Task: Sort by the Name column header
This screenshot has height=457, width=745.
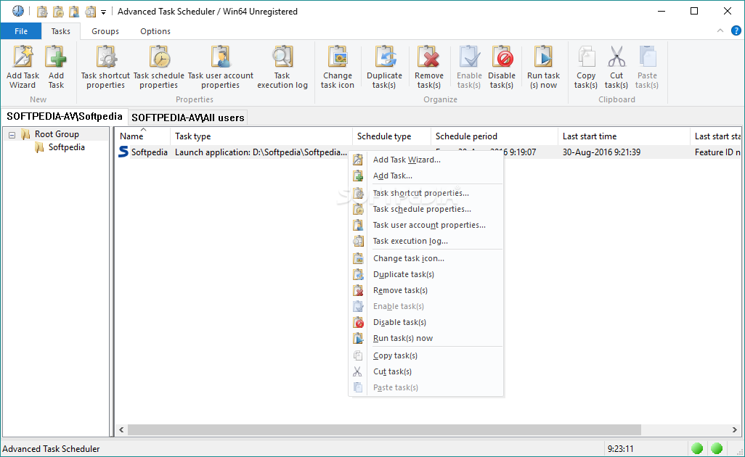Action: pos(142,136)
